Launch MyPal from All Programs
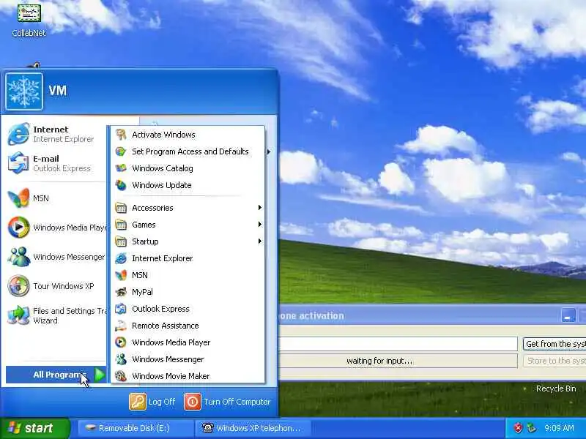The height and width of the screenshot is (439, 586). (188, 292)
